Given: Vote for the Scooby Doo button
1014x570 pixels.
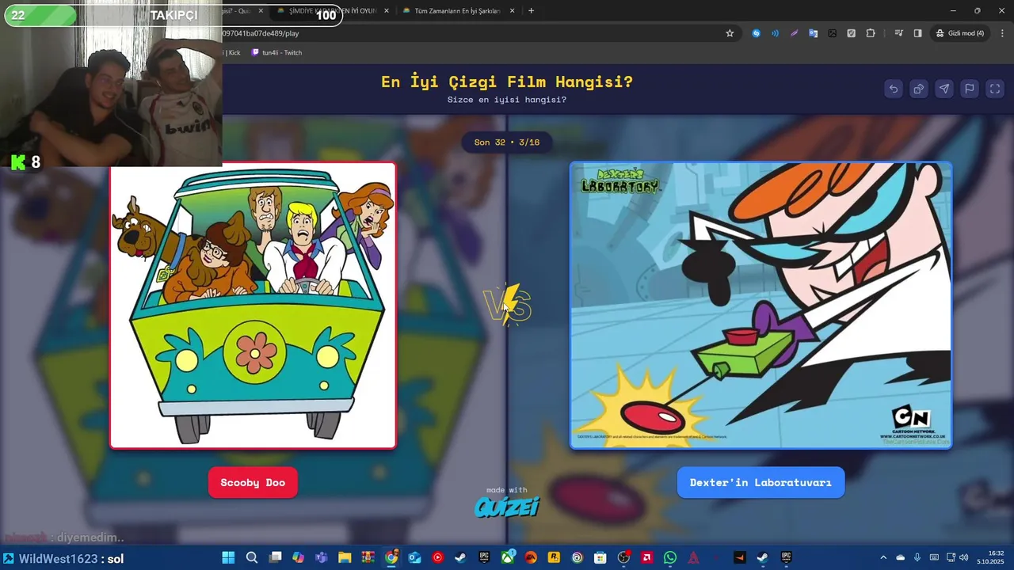Looking at the screenshot, I should (253, 482).
